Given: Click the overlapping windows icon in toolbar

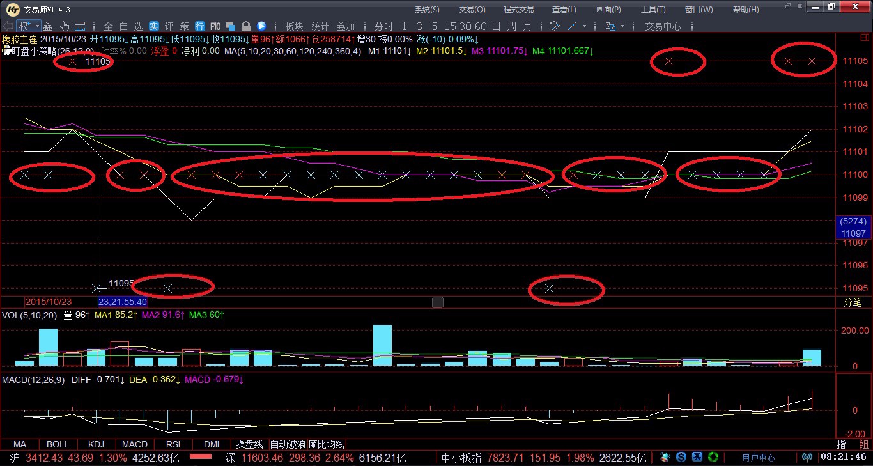Looking at the screenshot, I should coord(231,26).
